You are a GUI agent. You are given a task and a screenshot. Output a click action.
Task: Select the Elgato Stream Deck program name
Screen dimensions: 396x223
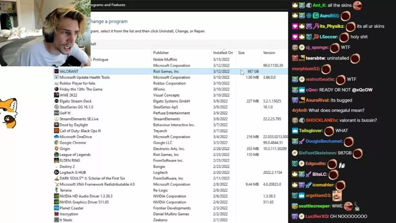(75, 101)
